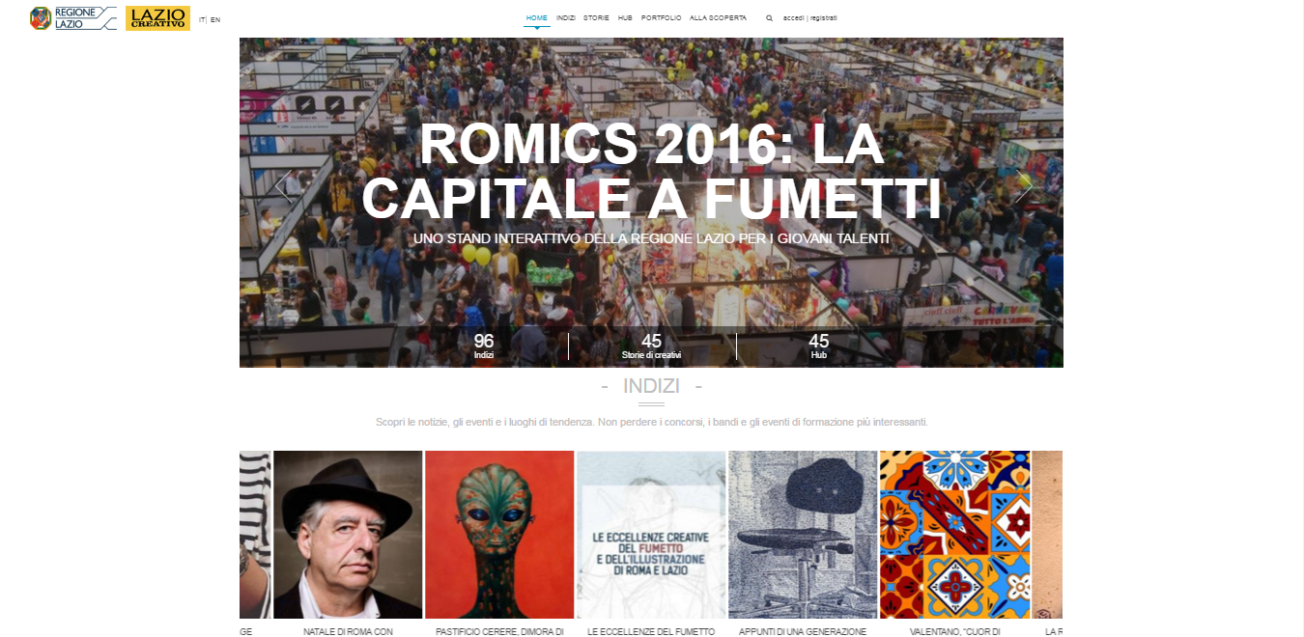Switch language to IT
This screenshot has height=637, width=1304.
(202, 19)
